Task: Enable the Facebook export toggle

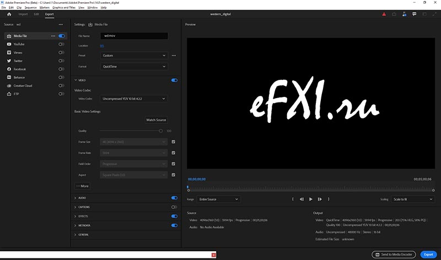Action: (x=61, y=69)
